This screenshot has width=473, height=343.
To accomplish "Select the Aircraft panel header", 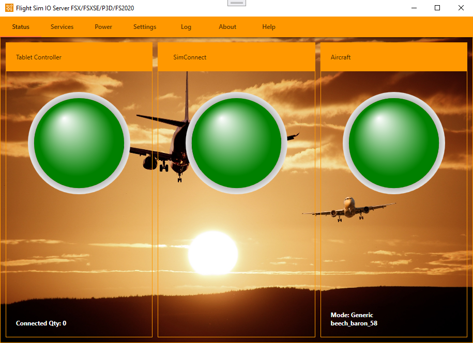I will tap(394, 57).
